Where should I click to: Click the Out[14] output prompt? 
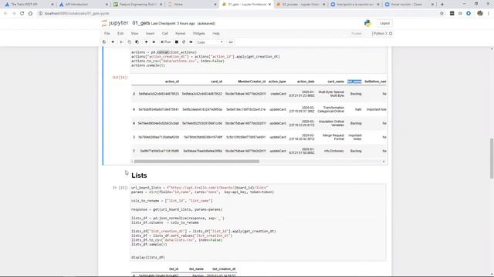120,77
